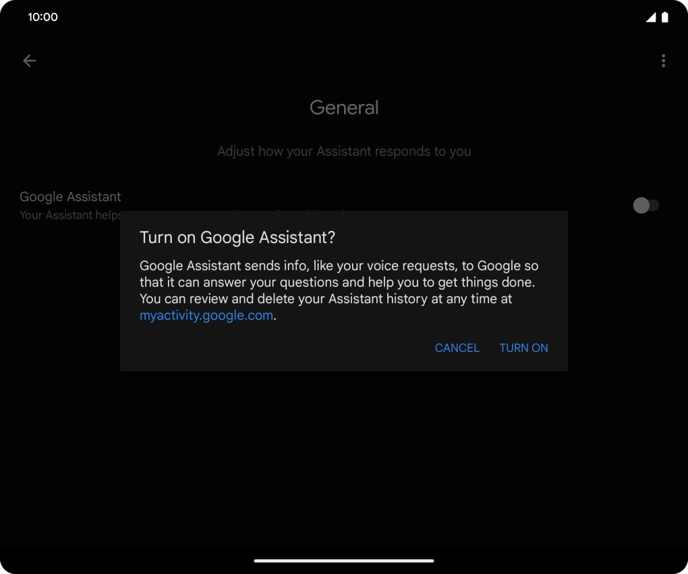Click the blank top bar between the back arrow and menu
The height and width of the screenshot is (574, 688).
point(344,61)
